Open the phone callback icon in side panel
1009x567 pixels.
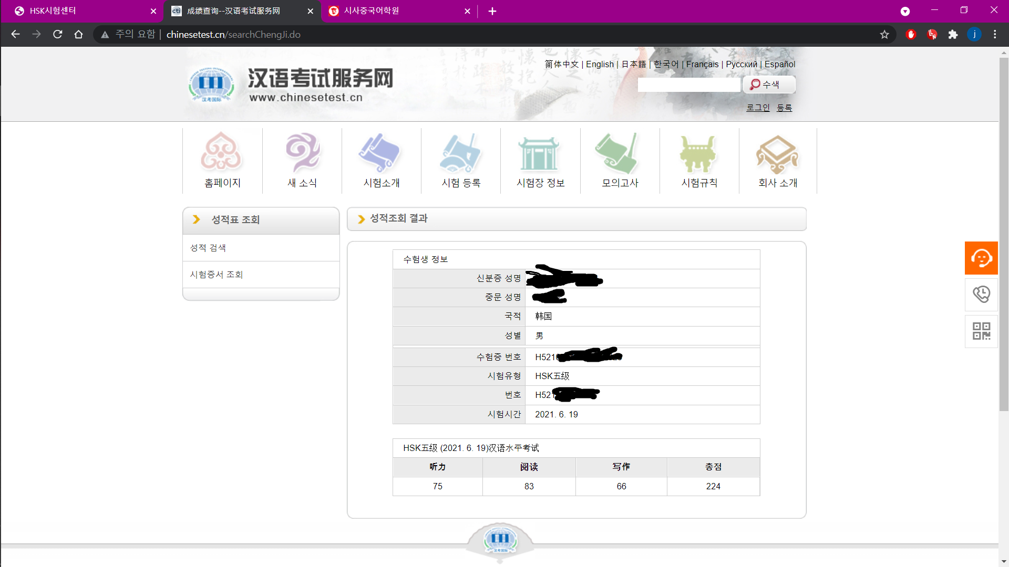click(x=981, y=295)
